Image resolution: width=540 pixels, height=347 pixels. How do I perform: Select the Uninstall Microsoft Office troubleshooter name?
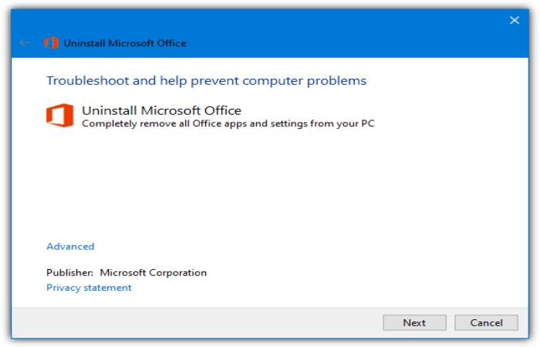[x=161, y=110]
